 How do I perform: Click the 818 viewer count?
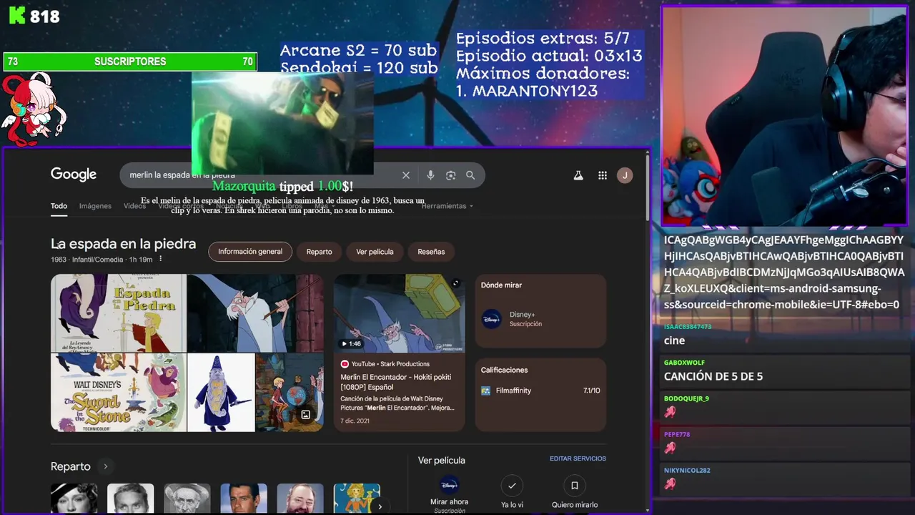click(x=45, y=16)
